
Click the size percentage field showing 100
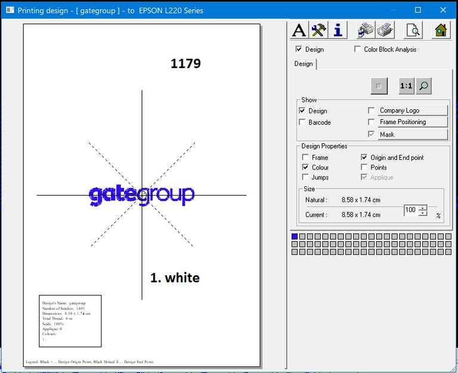411,210
